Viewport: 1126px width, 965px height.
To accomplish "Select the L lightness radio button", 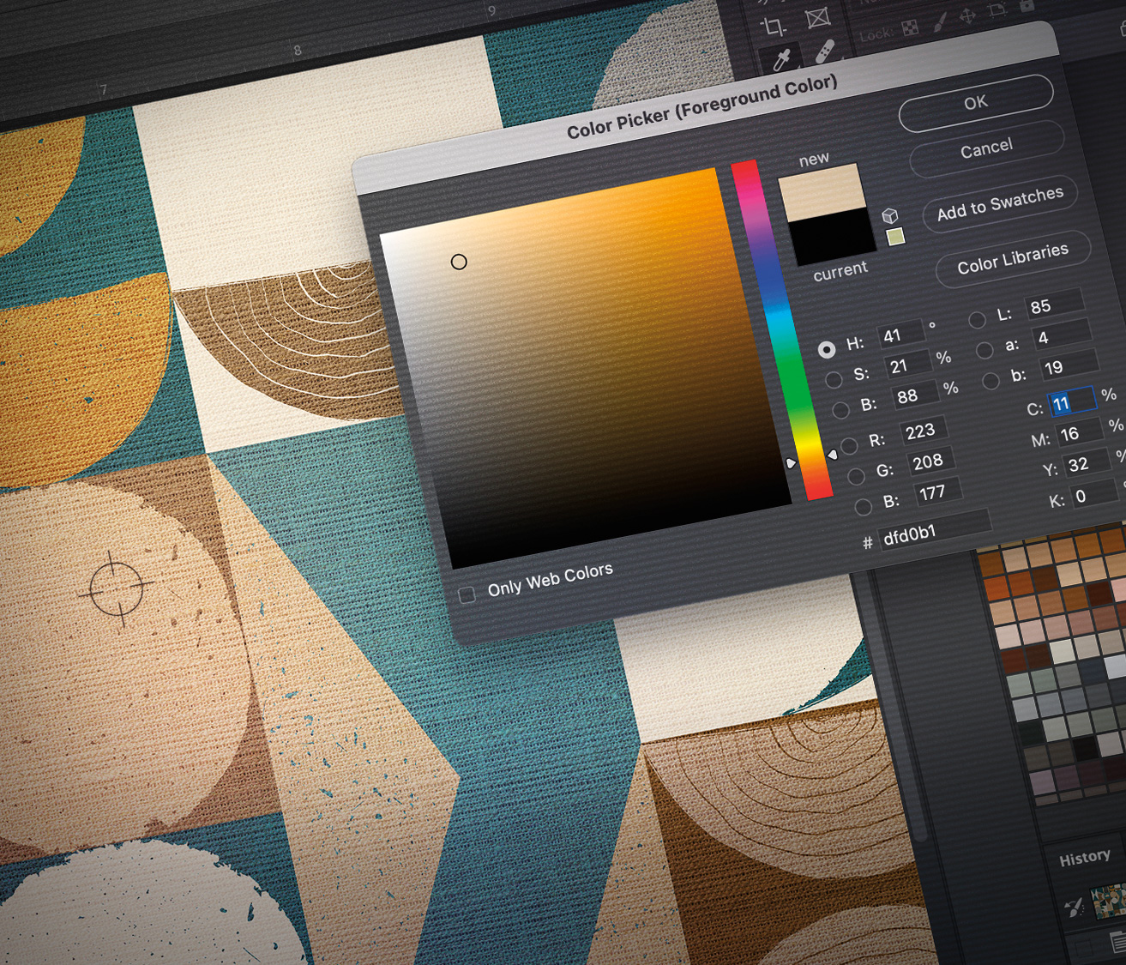I will click(977, 320).
